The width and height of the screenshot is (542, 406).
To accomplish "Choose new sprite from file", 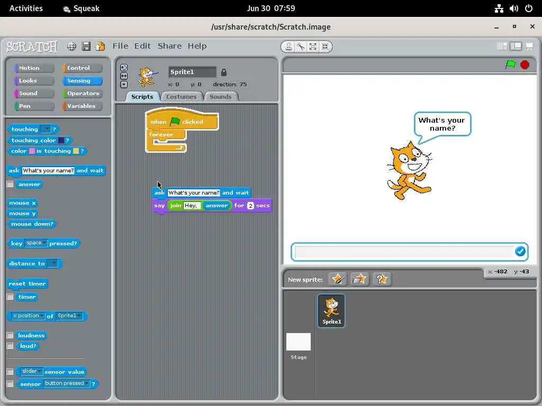I will [359, 279].
